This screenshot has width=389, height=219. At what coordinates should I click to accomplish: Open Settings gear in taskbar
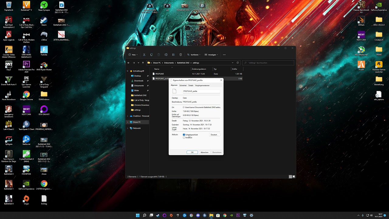(251, 215)
